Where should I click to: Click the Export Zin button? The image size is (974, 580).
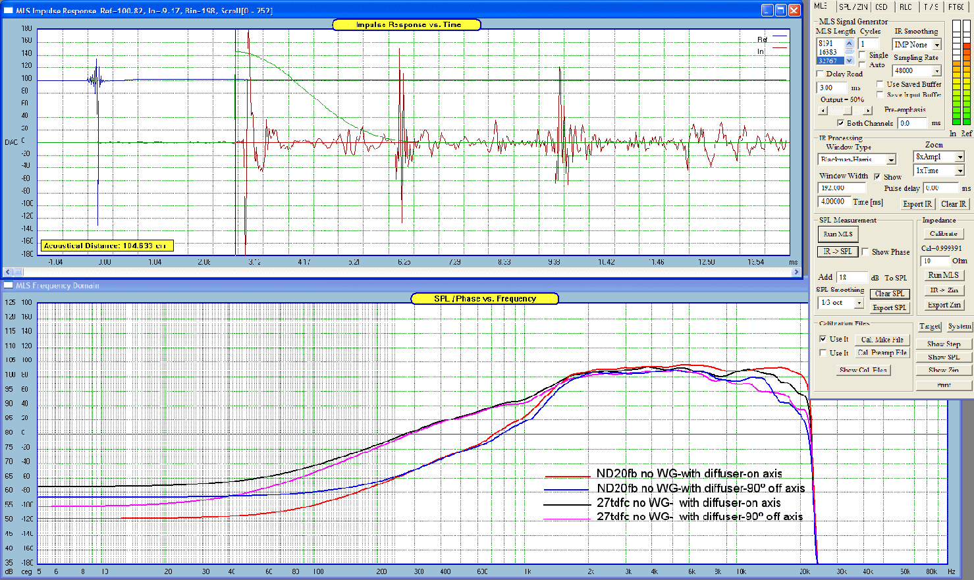(x=944, y=305)
